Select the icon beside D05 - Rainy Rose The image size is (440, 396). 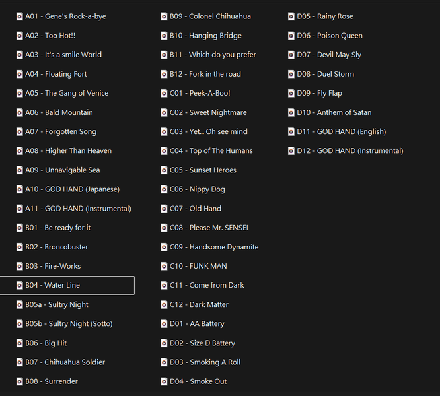coord(291,16)
